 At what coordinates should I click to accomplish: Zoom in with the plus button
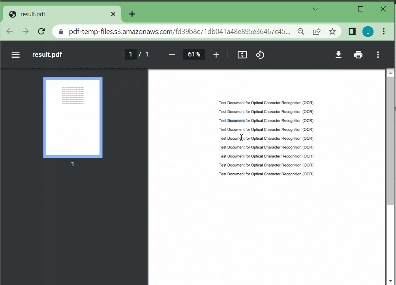(x=216, y=54)
